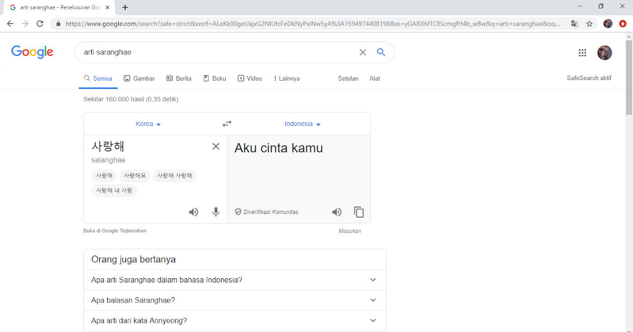Switch to the Berita tab
633x332 pixels.
[x=179, y=79]
